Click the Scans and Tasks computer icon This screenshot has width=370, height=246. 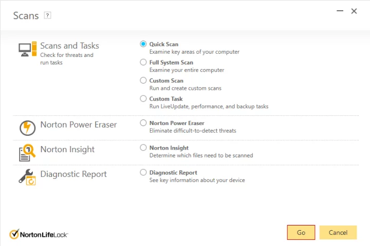pyautogui.click(x=28, y=49)
